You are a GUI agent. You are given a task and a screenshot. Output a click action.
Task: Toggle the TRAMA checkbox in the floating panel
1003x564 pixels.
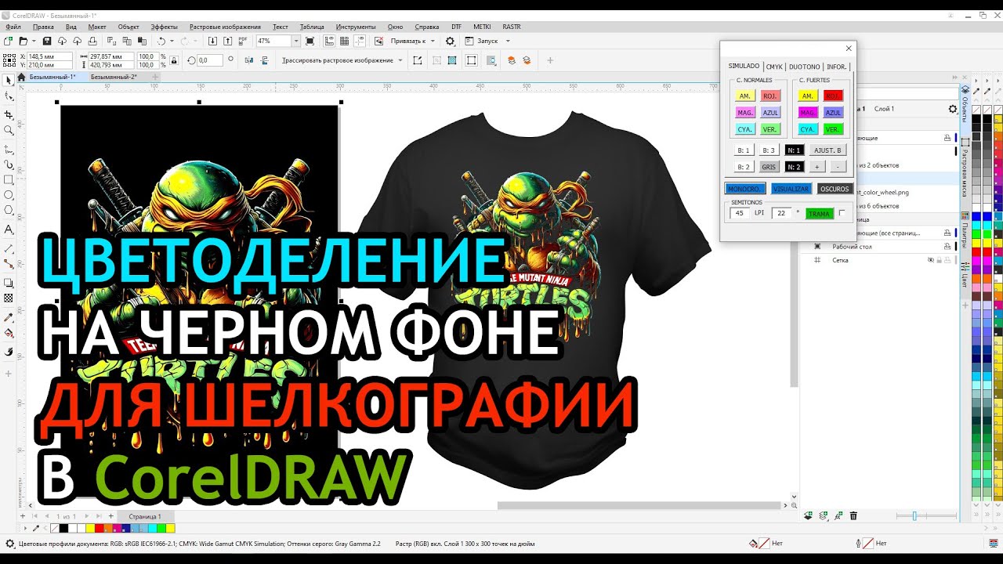[842, 213]
